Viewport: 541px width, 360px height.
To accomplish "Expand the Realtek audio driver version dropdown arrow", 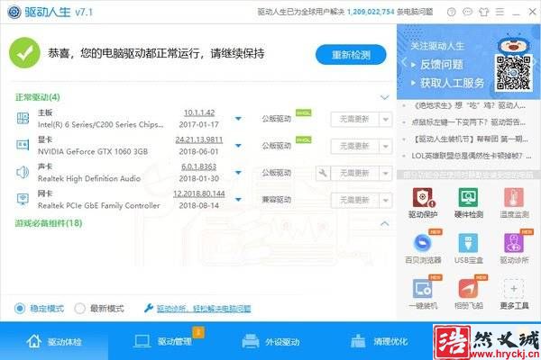I will (238, 172).
